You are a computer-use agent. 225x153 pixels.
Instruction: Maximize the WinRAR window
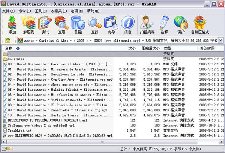click(x=214, y=4)
